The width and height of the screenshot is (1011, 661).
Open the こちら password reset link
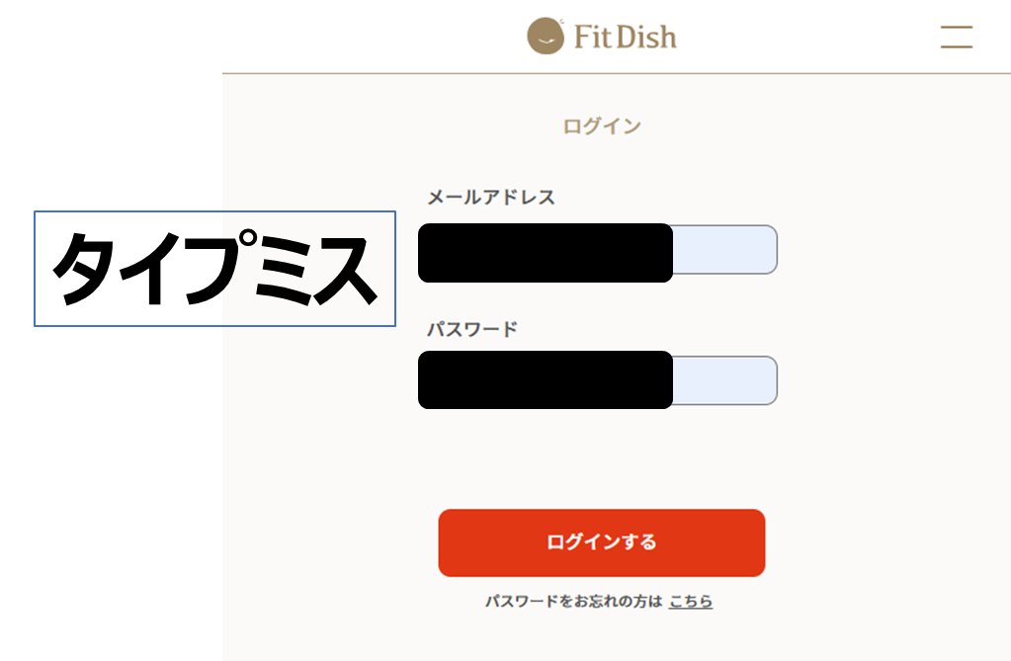pos(690,601)
